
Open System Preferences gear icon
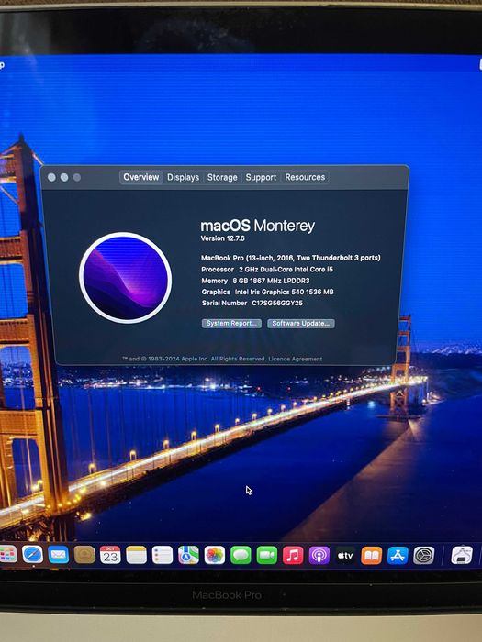(x=424, y=555)
